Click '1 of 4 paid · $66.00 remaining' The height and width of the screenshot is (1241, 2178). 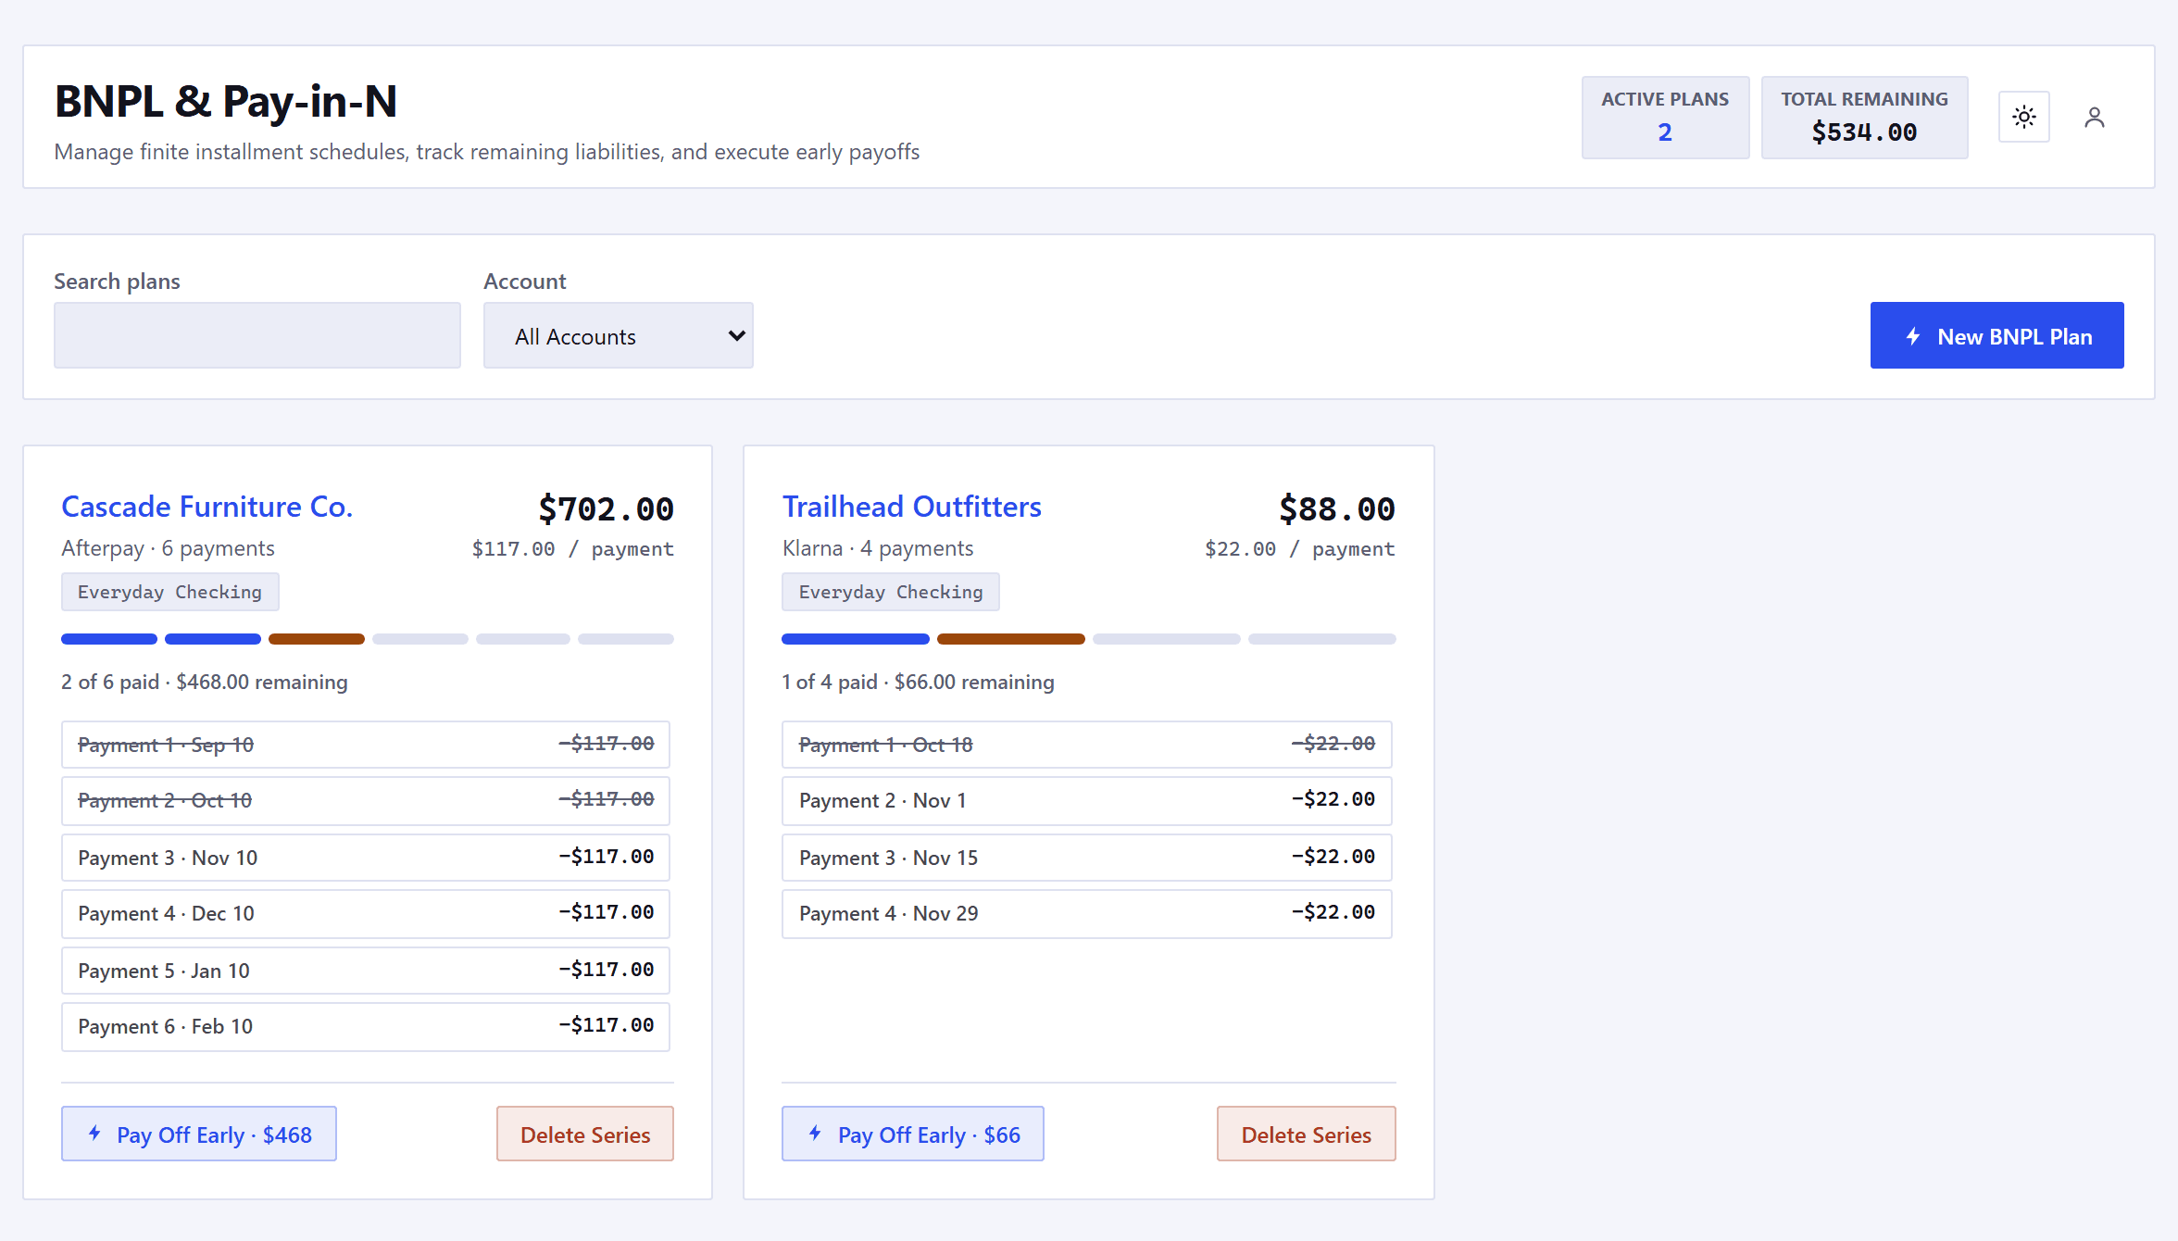coord(919,682)
